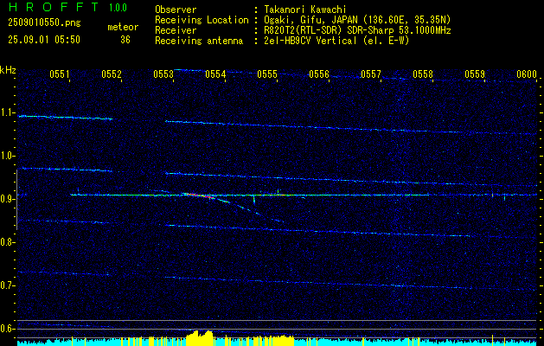Click the 0558 time marker
Viewport: 544px width, 346px height.
[x=423, y=74]
